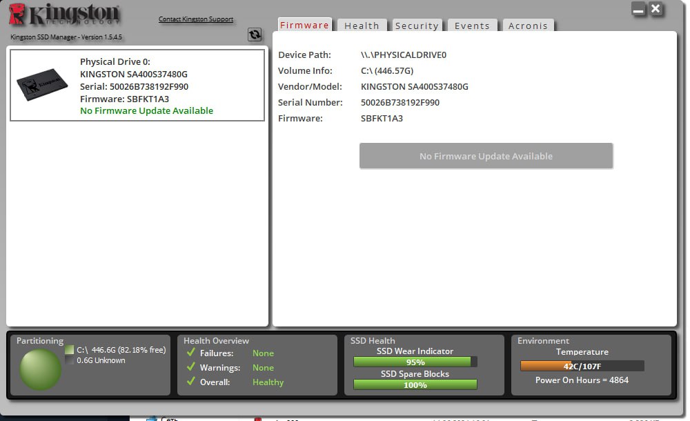
Task: Click the Environment panel heading
Action: coord(543,340)
